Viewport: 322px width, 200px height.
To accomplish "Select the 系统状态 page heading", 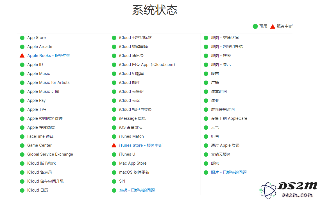I will coord(155,10).
